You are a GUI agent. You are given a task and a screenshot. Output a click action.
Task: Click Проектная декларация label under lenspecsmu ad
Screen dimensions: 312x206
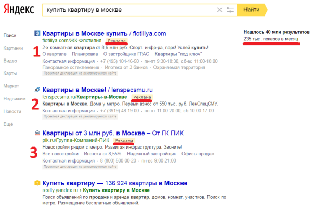point(80,116)
